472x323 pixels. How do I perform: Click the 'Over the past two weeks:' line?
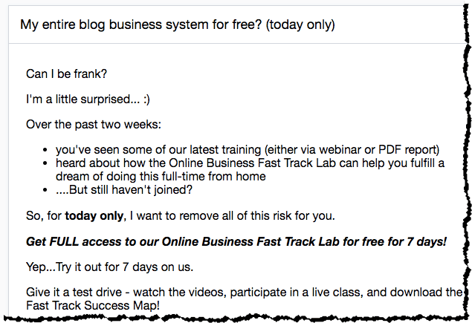point(94,125)
